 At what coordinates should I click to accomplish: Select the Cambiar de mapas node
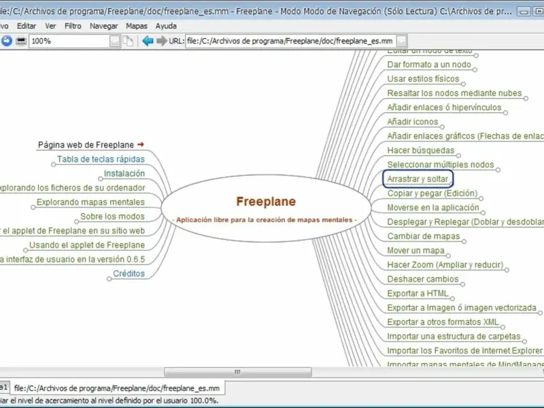click(x=423, y=236)
